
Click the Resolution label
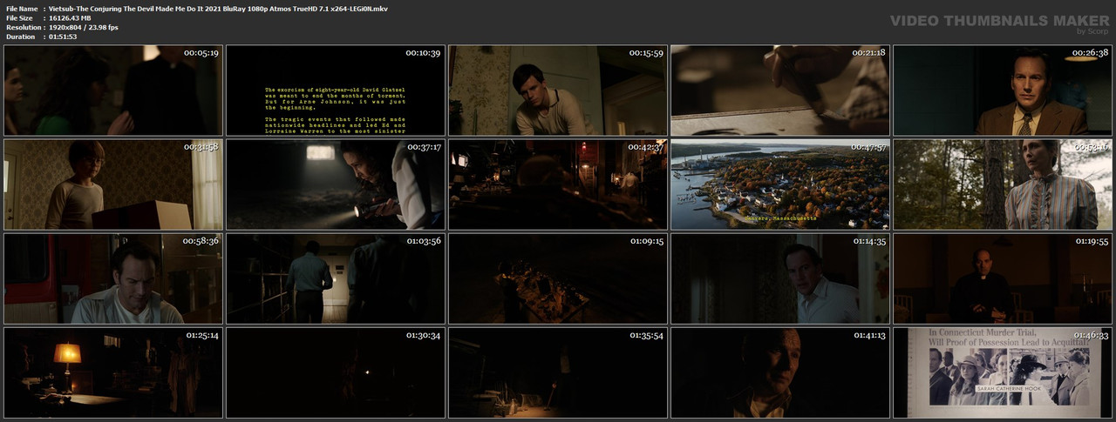click(23, 27)
